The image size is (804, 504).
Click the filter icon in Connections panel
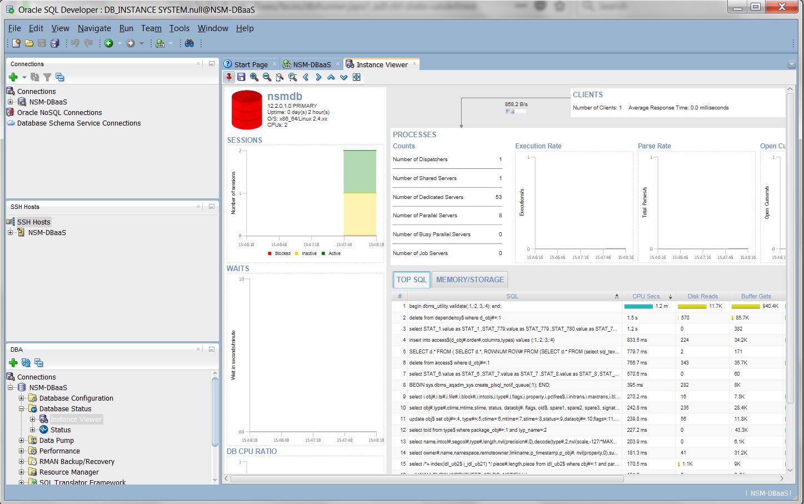(47, 77)
